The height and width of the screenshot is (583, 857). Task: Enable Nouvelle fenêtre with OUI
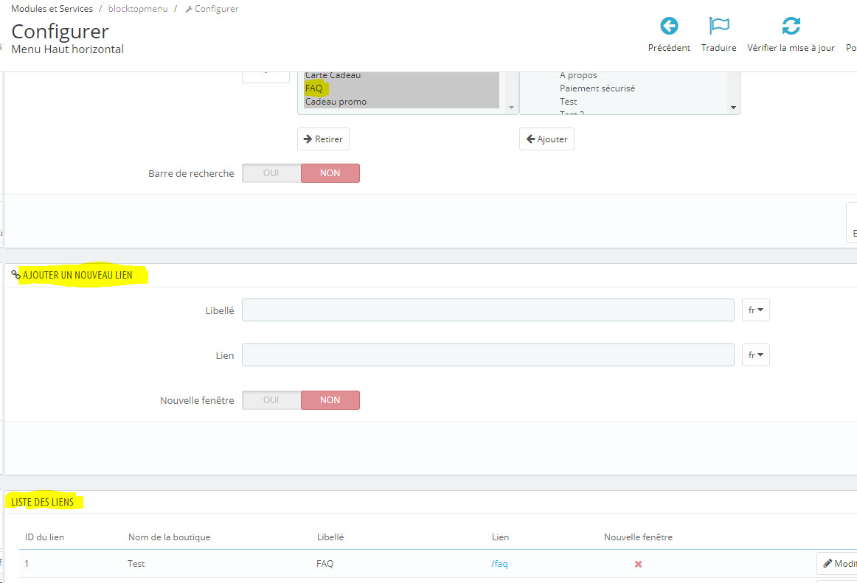(271, 400)
